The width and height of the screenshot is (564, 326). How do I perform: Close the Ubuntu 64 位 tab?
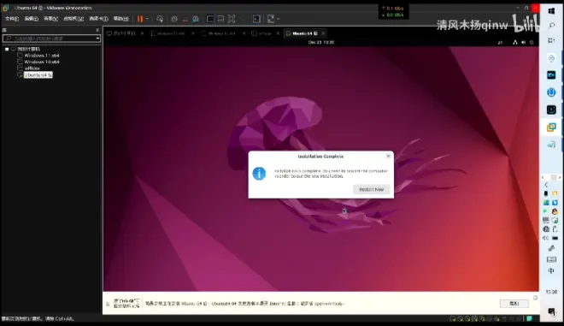pos(323,33)
